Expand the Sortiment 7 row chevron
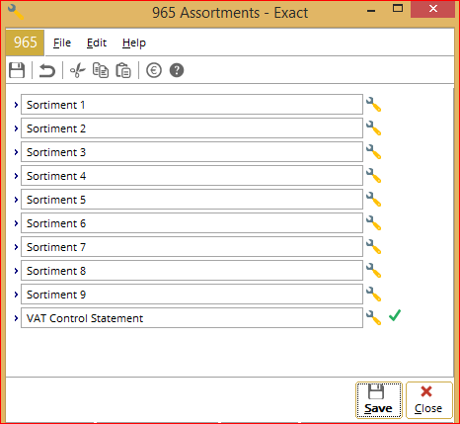 point(16,247)
